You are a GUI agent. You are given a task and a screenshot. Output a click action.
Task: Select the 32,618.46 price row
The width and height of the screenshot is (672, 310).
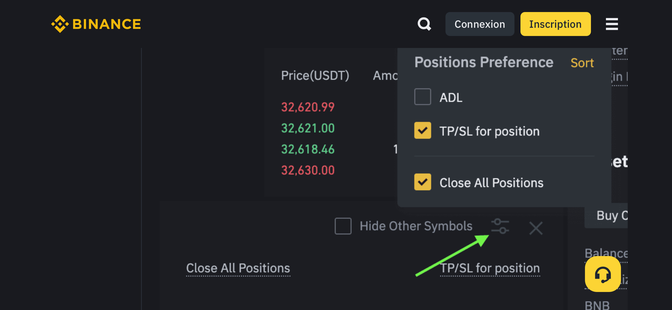(x=308, y=149)
